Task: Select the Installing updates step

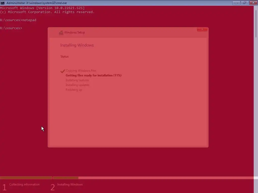Action: tap(77, 85)
